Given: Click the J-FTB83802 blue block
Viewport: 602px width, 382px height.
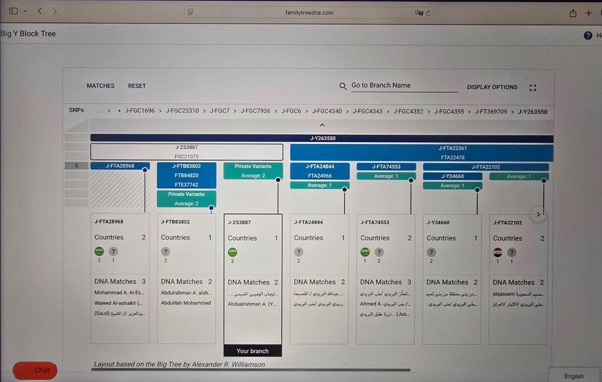Looking at the screenshot, I should pyautogui.click(x=187, y=175).
